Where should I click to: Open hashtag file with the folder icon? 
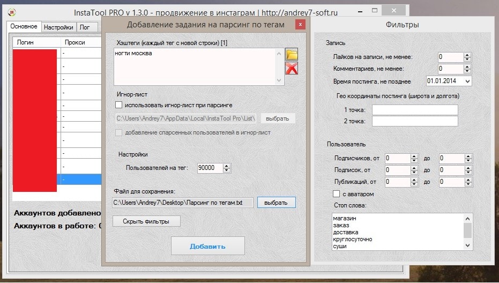pos(292,55)
